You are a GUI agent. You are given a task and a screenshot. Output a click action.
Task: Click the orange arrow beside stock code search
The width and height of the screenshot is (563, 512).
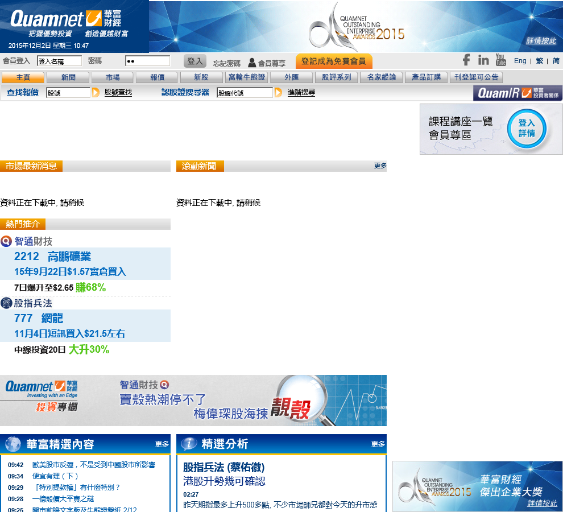pos(96,92)
